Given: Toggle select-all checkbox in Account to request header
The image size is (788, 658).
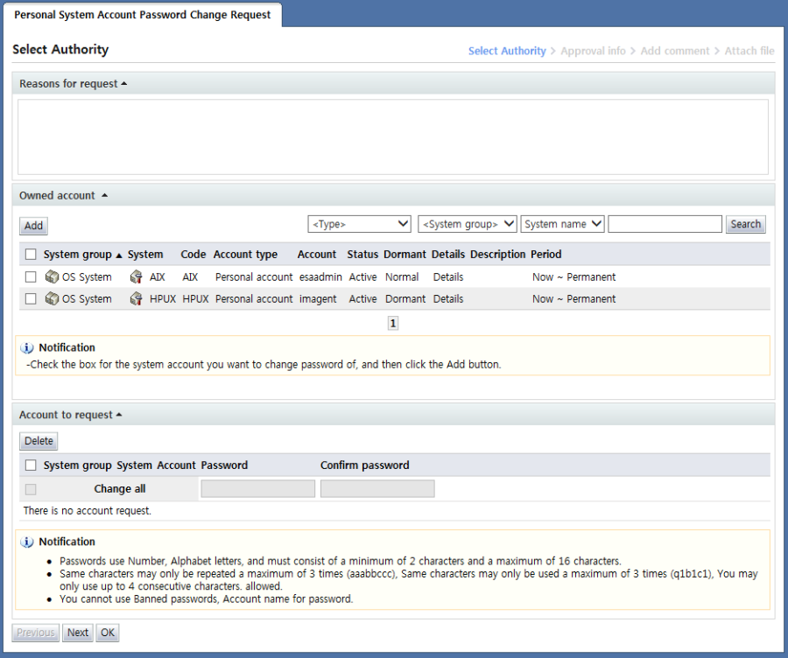Looking at the screenshot, I should click(x=31, y=465).
